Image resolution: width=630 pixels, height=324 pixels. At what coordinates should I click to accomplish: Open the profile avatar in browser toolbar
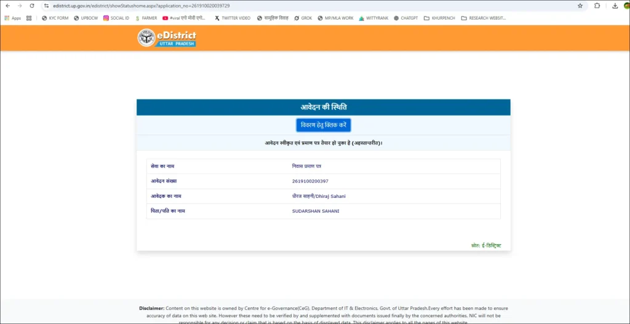click(627, 6)
